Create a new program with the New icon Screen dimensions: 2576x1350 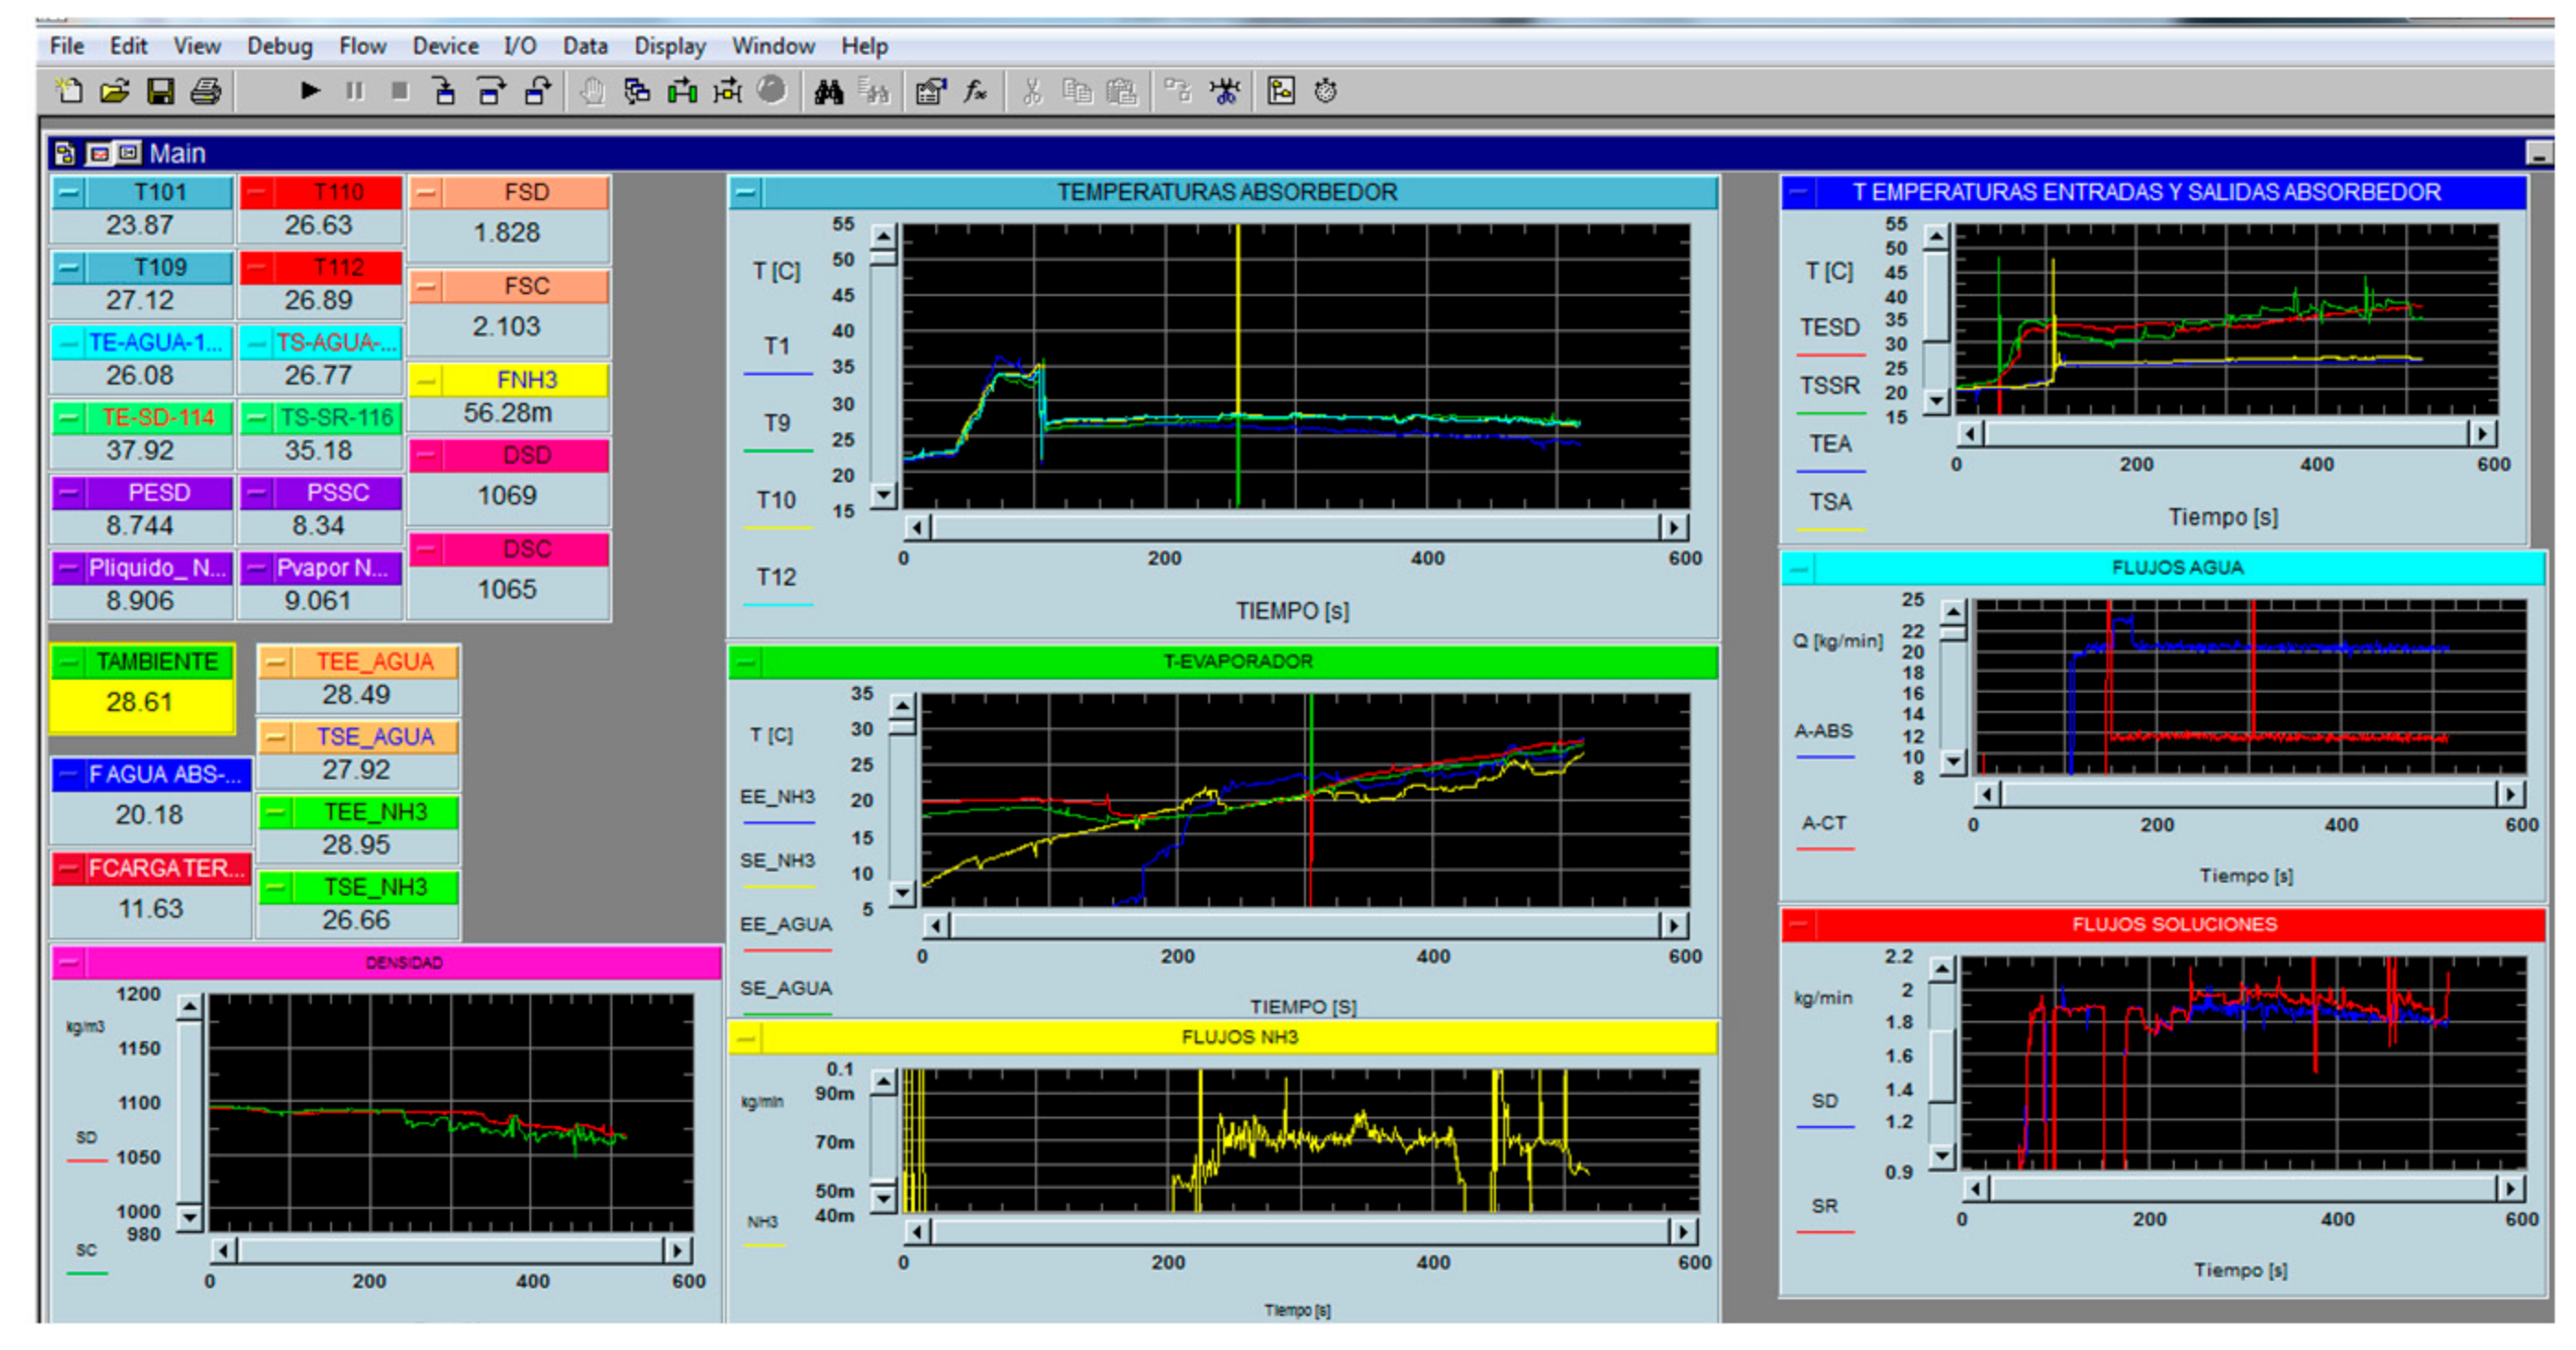[69, 91]
